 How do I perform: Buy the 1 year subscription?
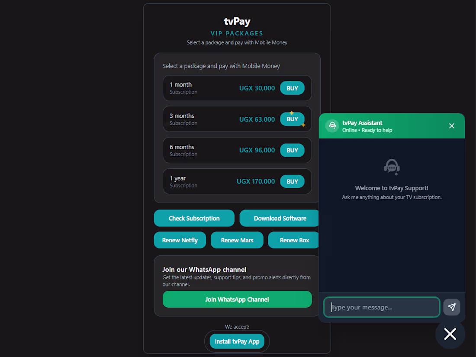pyautogui.click(x=292, y=181)
